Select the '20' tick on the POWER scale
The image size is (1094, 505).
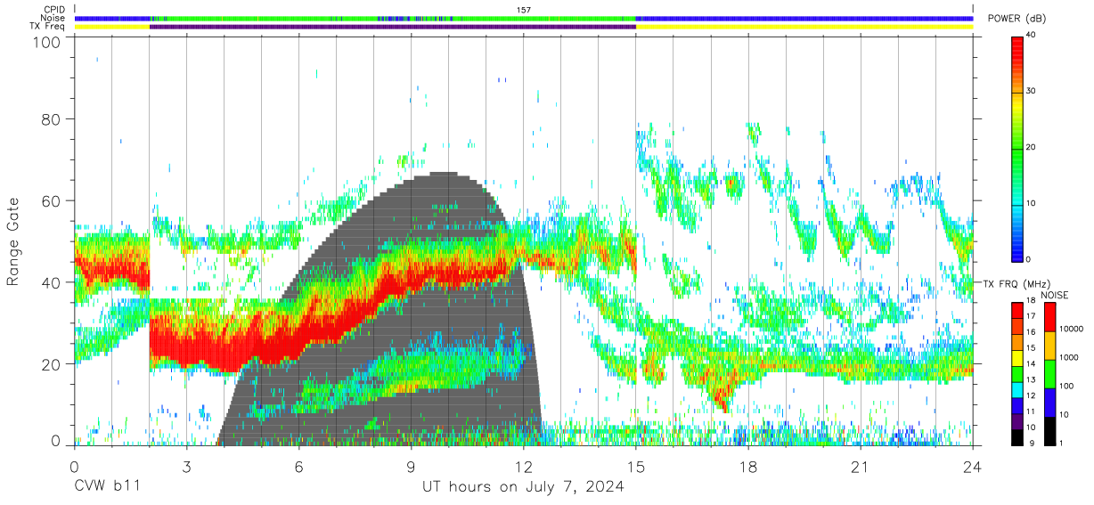click(1032, 148)
